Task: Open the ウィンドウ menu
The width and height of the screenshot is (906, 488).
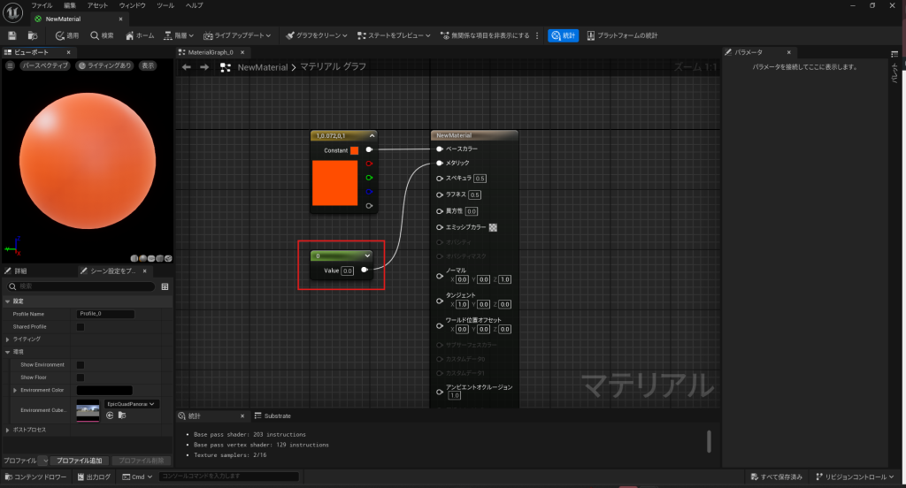Action: 132,5
